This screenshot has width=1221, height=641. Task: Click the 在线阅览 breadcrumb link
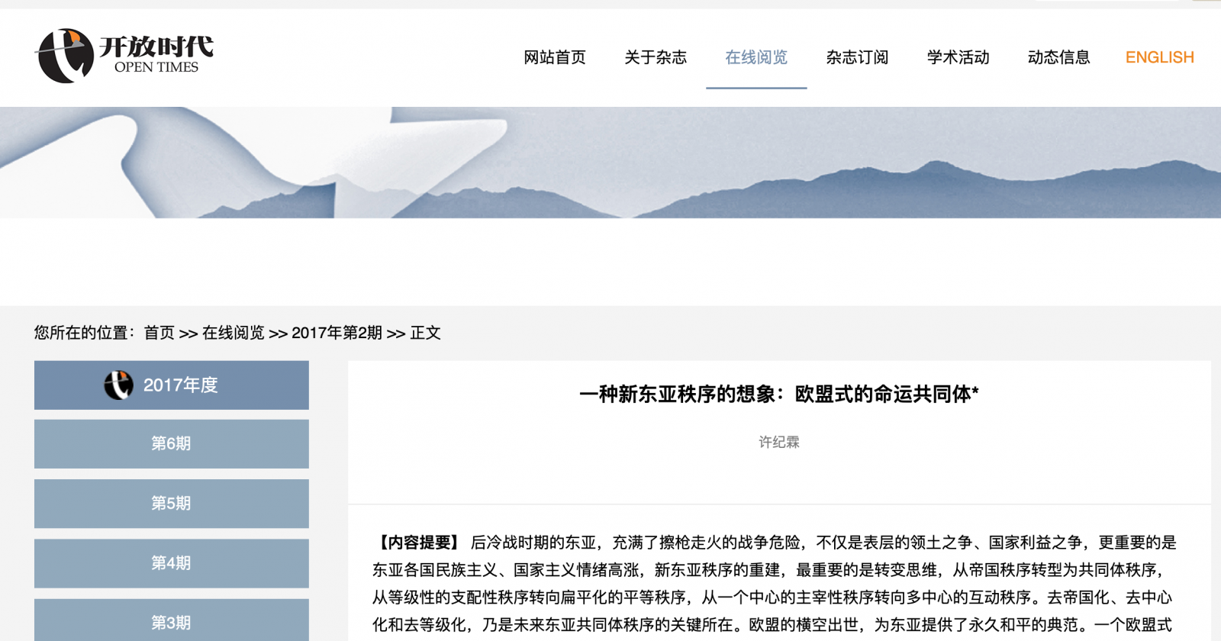click(233, 333)
